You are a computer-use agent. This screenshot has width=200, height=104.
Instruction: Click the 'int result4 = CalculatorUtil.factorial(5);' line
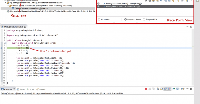point(41,73)
